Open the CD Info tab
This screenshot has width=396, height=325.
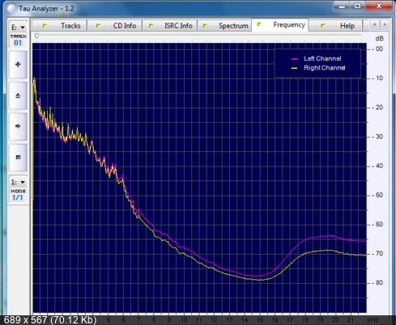(114, 26)
